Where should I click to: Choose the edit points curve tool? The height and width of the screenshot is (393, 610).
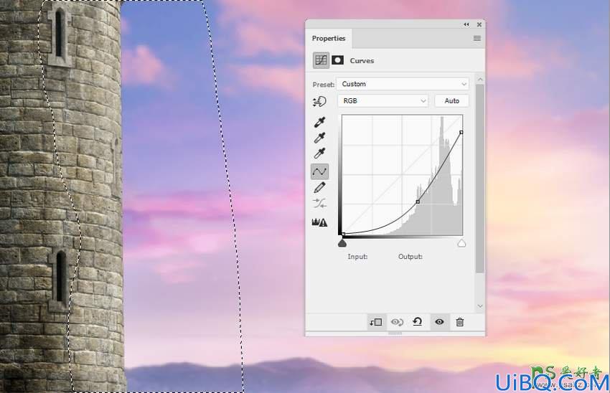320,171
